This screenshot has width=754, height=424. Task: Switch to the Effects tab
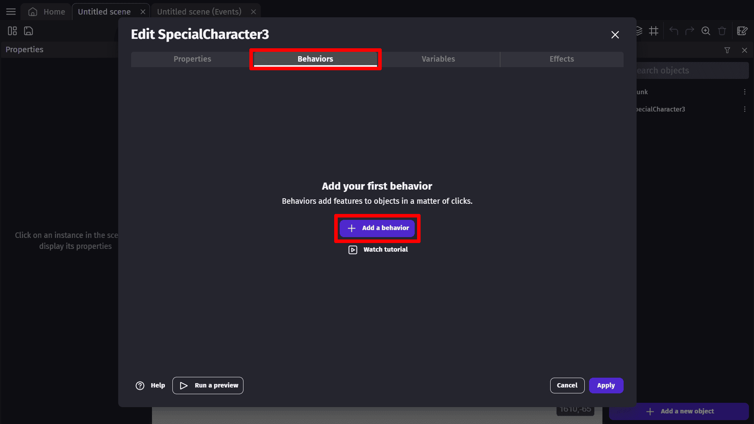pyautogui.click(x=562, y=59)
